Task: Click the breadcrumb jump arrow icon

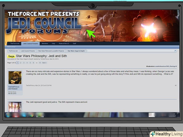Action: [175, 51]
